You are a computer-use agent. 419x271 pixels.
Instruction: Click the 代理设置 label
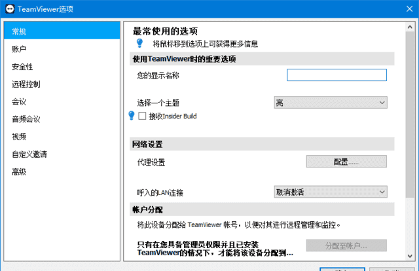(151, 162)
